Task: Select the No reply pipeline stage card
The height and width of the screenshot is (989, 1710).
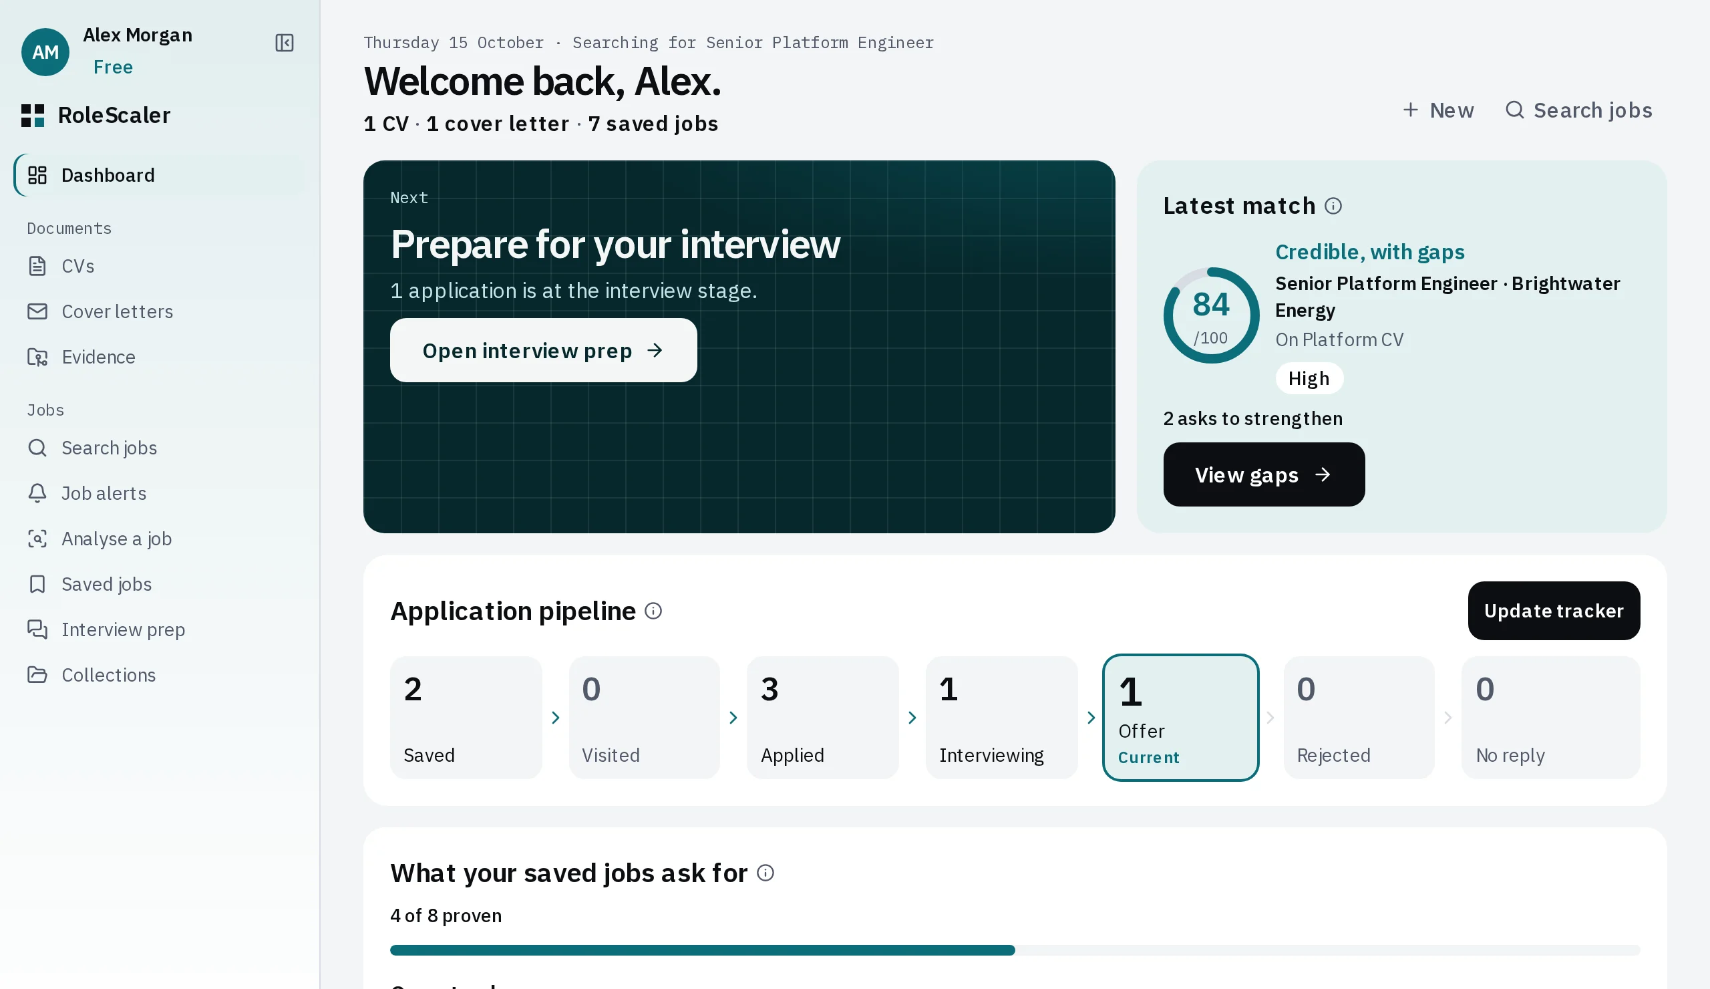Action: point(1550,718)
